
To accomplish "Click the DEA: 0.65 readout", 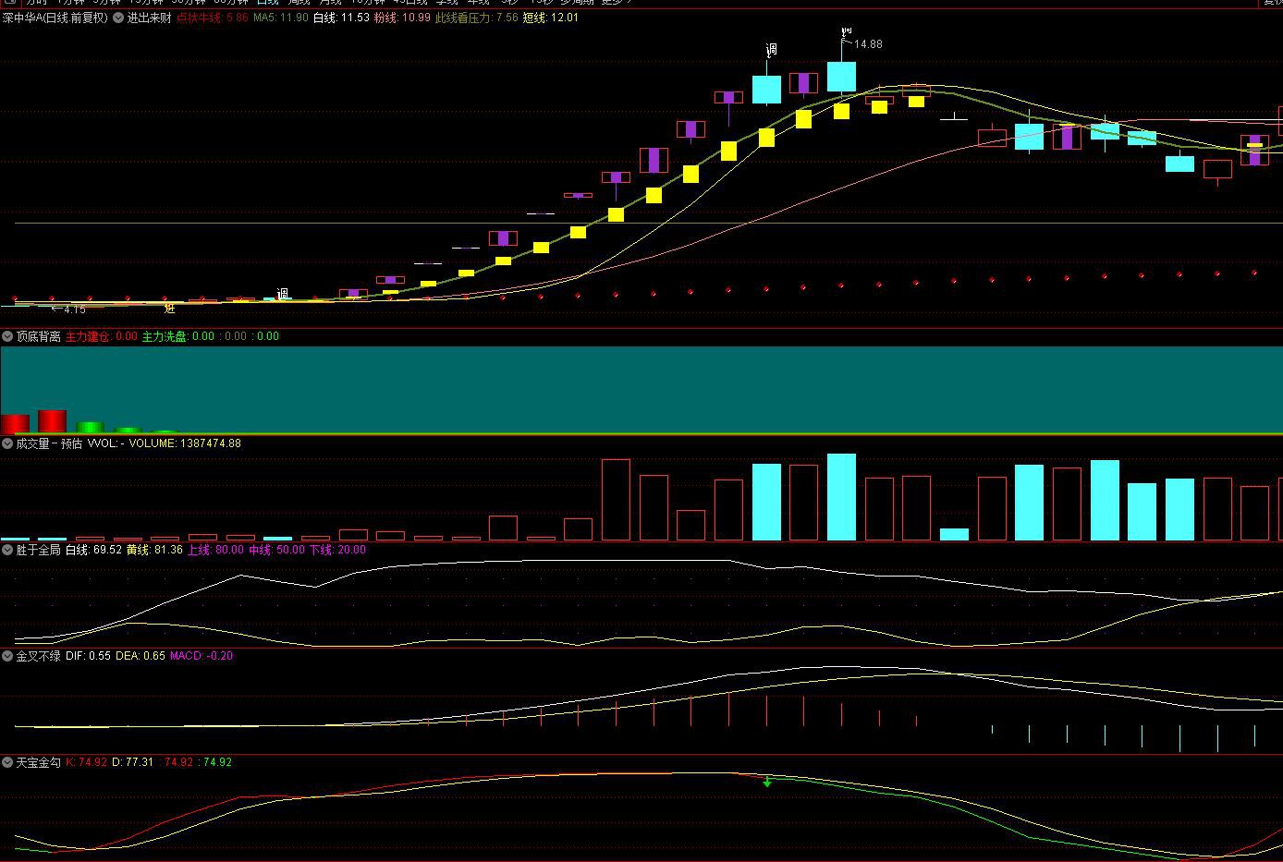I will [x=141, y=656].
